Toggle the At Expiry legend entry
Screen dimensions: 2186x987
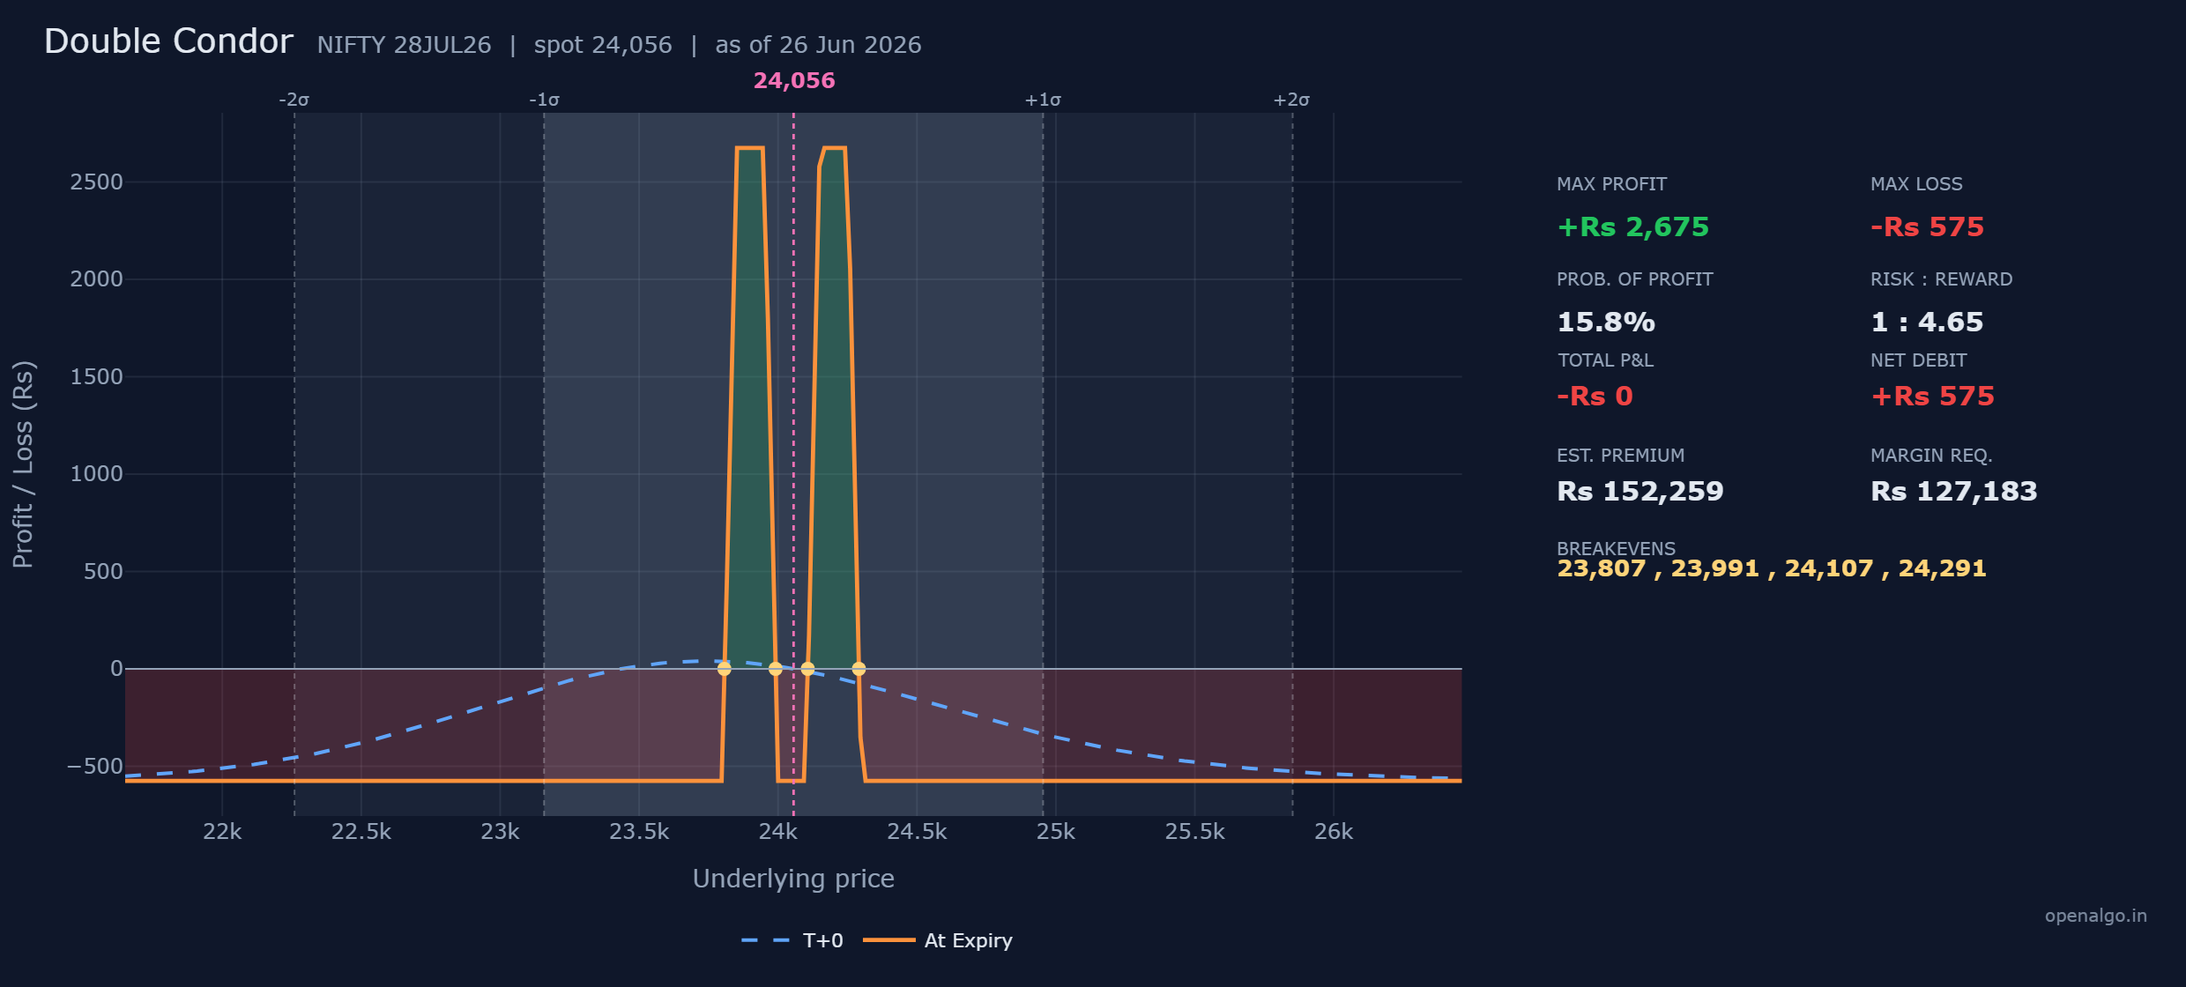(938, 940)
